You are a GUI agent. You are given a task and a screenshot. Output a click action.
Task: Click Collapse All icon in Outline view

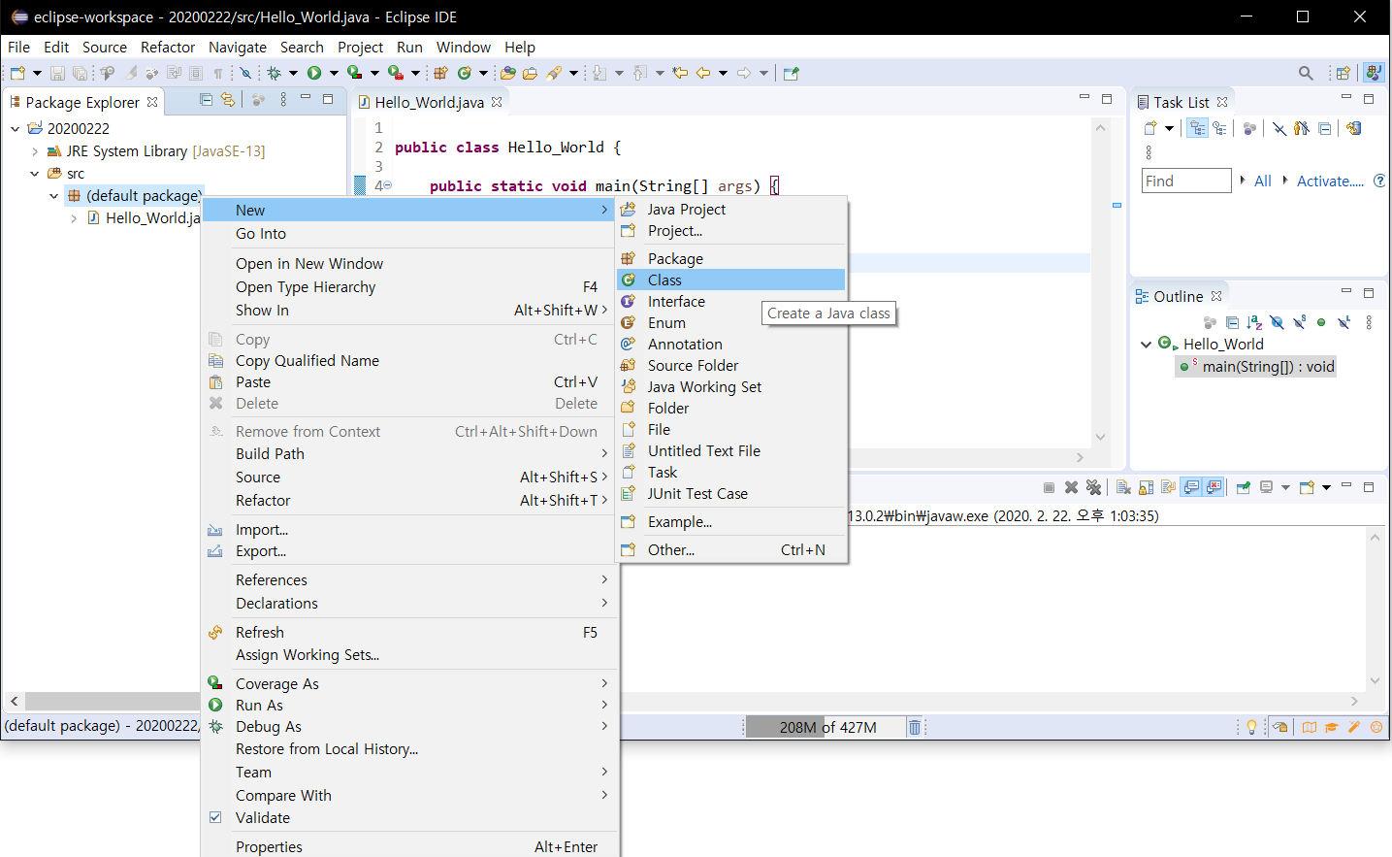click(1233, 322)
